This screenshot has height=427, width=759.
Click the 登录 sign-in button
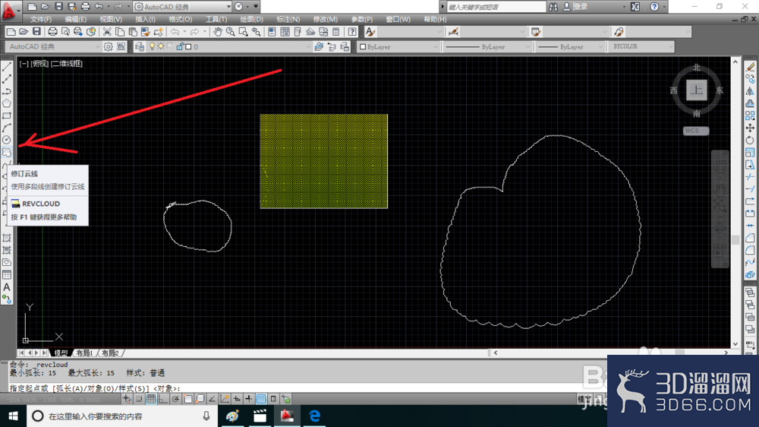click(580, 7)
